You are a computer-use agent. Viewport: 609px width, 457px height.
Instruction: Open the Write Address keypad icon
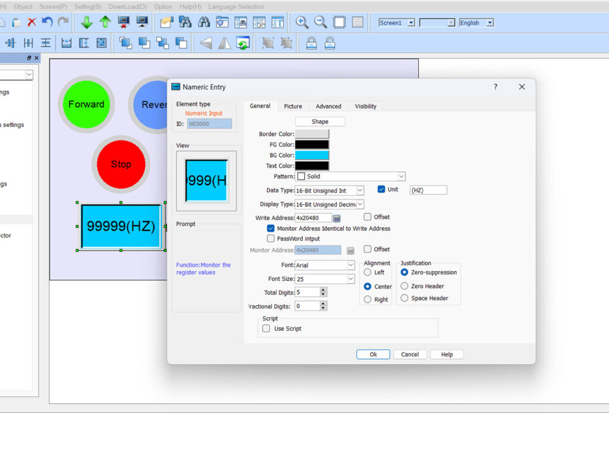[337, 218]
